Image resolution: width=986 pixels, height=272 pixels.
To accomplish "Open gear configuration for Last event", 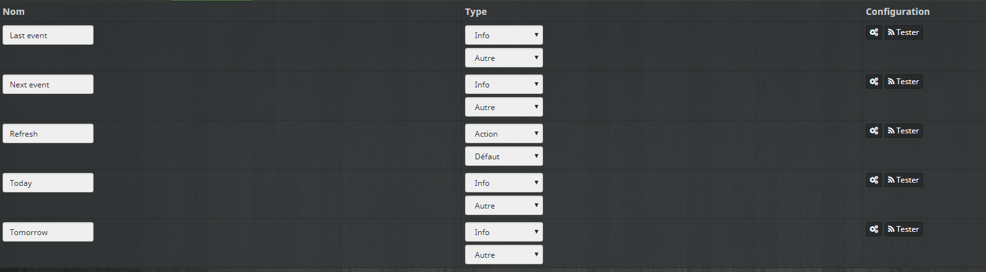I will click(874, 32).
